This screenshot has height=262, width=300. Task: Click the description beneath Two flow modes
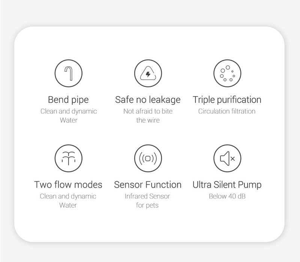[x=68, y=200]
